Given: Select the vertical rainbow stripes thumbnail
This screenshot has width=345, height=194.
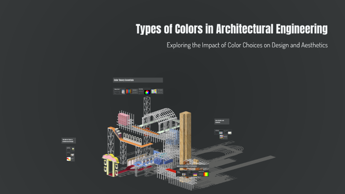Looking at the screenshot, I should [x=129, y=91].
